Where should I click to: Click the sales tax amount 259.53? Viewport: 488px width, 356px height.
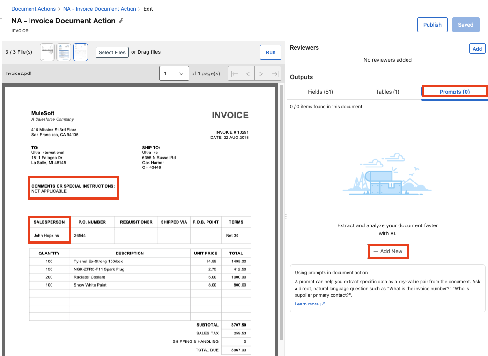(x=240, y=333)
